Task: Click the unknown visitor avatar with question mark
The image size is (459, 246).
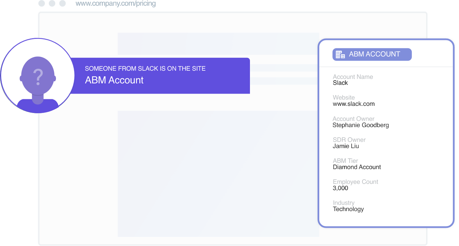Action: point(38,76)
